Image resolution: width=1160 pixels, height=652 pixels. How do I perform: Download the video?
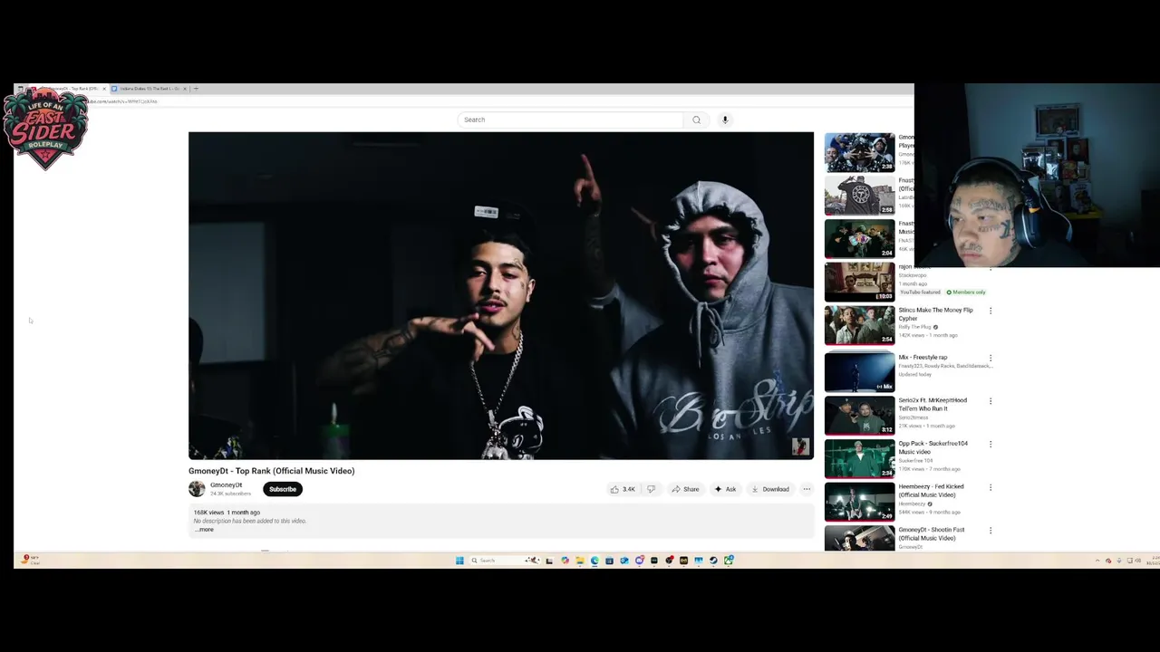point(770,489)
